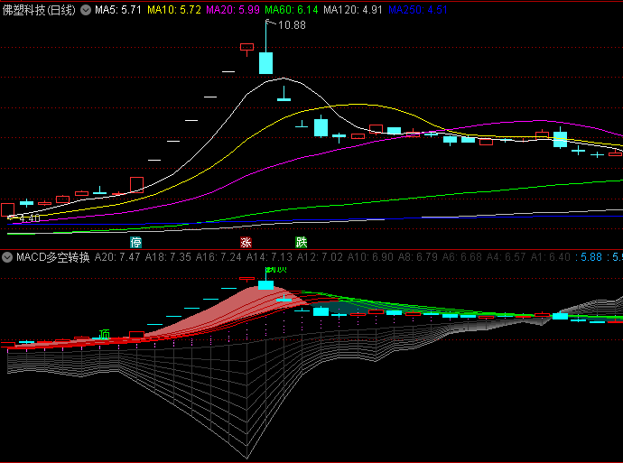Click the 10.88 high price label
Screen dimensions: 623x463
point(292,25)
